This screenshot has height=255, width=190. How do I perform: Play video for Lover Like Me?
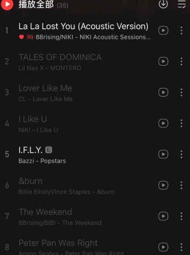click(163, 92)
